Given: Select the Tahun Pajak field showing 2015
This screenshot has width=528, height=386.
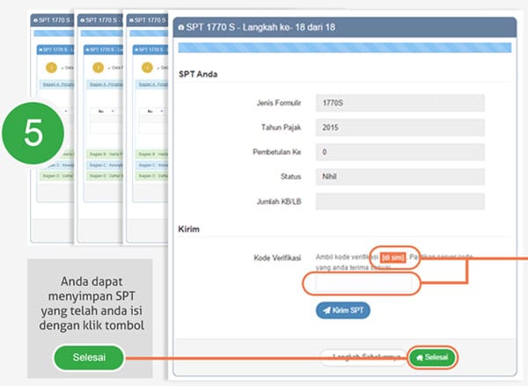Looking at the screenshot, I should (400, 127).
